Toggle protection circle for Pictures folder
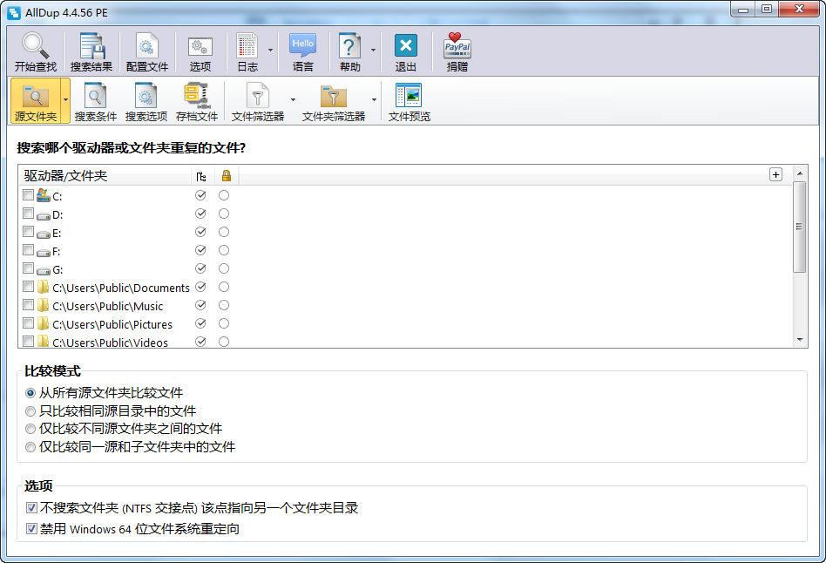Image resolution: width=826 pixels, height=563 pixels. click(x=224, y=323)
